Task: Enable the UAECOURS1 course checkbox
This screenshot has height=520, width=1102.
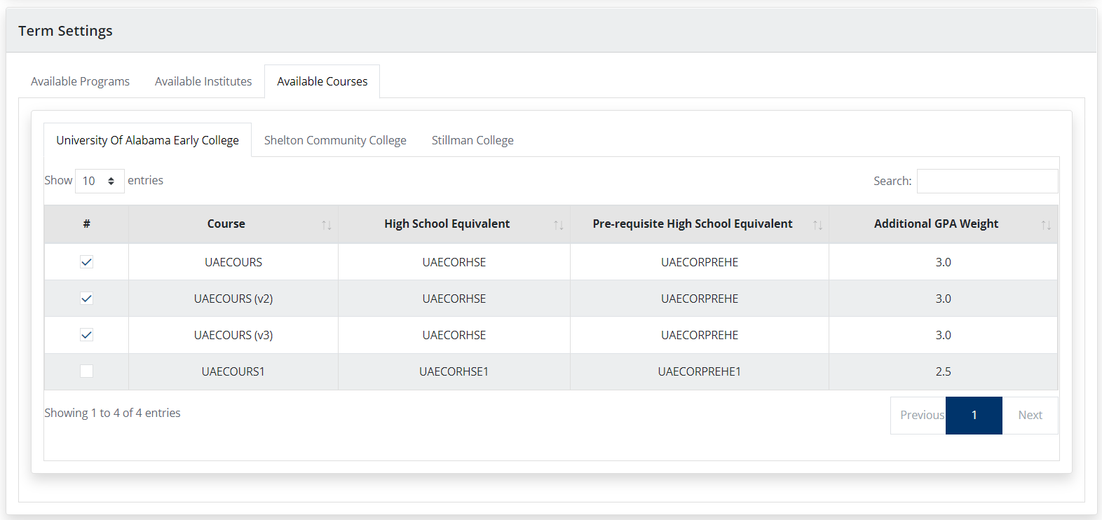Action: tap(86, 371)
